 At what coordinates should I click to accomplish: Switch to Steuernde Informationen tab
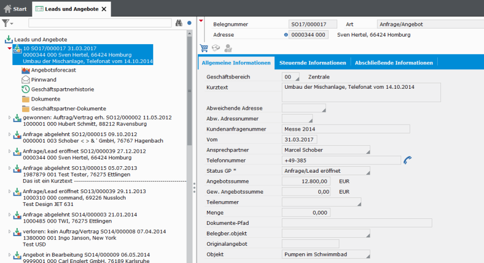coord(312,63)
